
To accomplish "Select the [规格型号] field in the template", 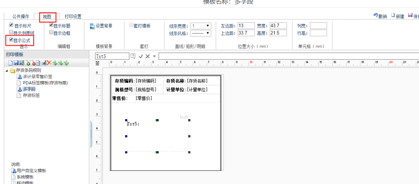I will 146,90.
